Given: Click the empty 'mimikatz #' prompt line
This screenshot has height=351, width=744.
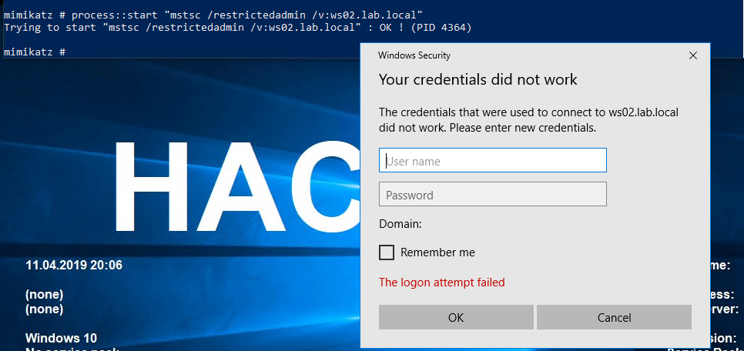Looking at the screenshot, I should [34, 52].
